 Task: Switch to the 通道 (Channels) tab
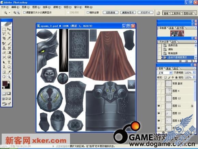168,69
